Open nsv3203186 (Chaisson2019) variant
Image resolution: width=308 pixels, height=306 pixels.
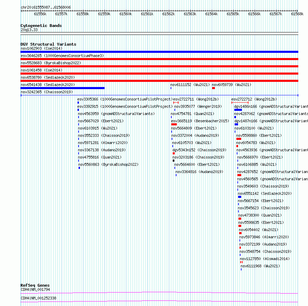(198, 157)
